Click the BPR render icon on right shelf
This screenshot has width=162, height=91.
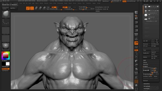(136, 13)
